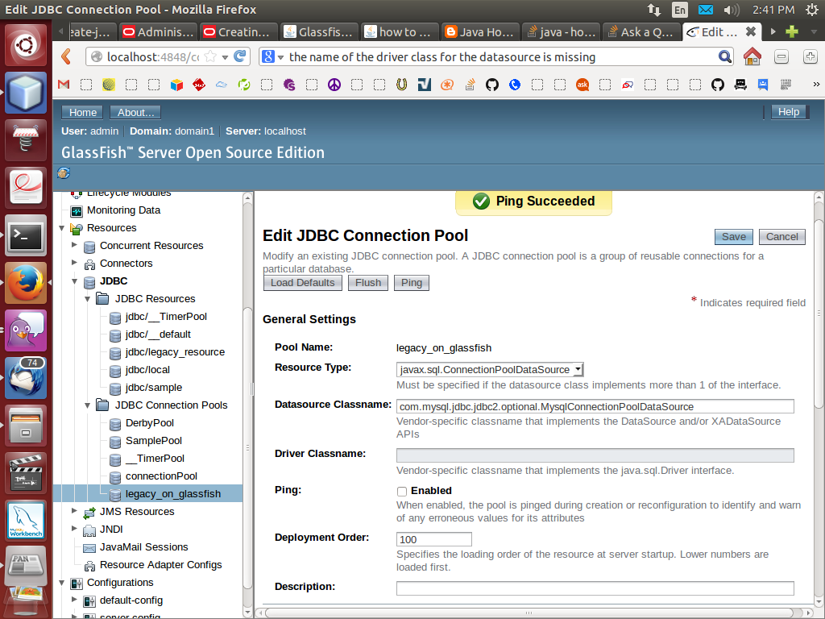Click the Monitoring Data icon
Image resolution: width=825 pixels, height=619 pixels.
pos(77,211)
